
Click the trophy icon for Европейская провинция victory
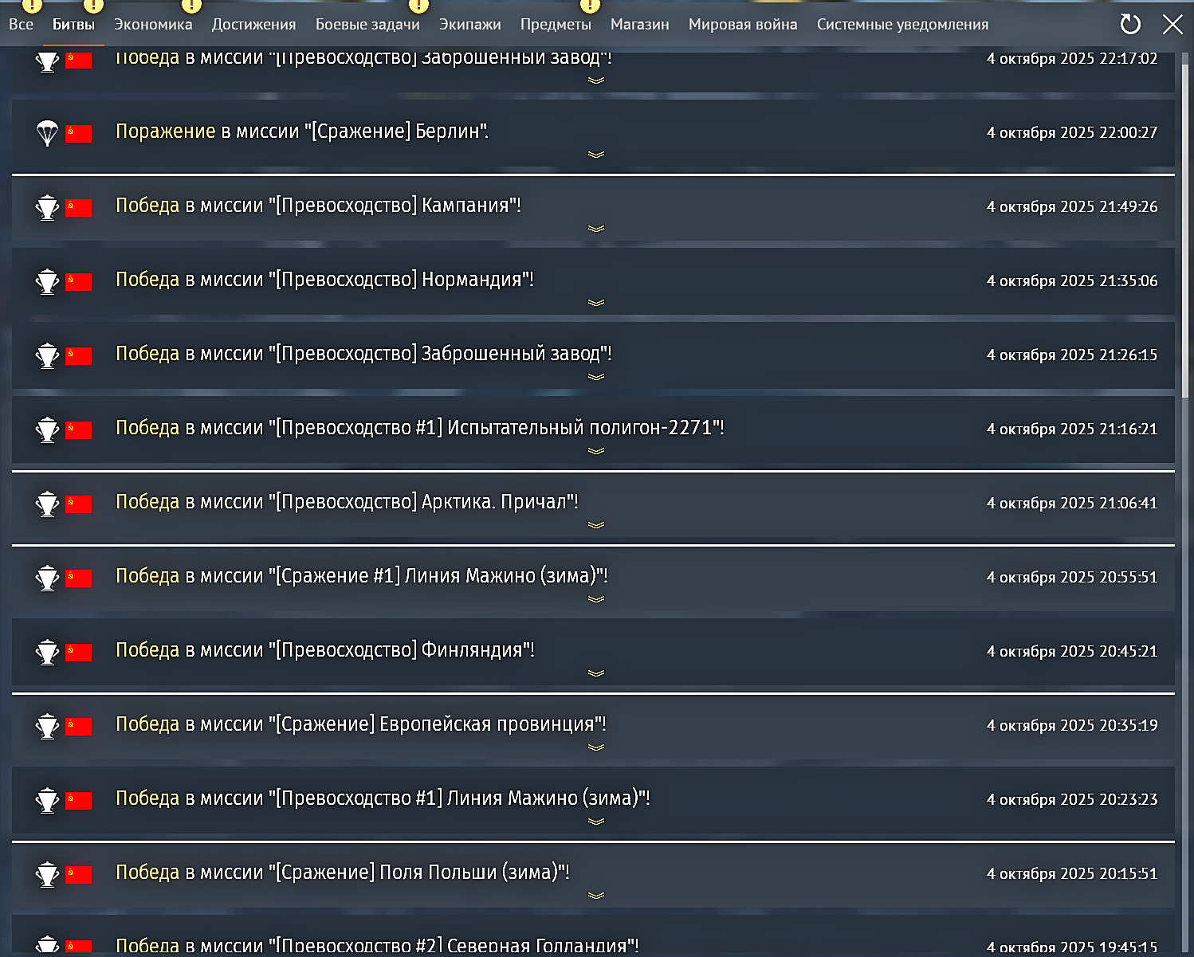(x=48, y=726)
